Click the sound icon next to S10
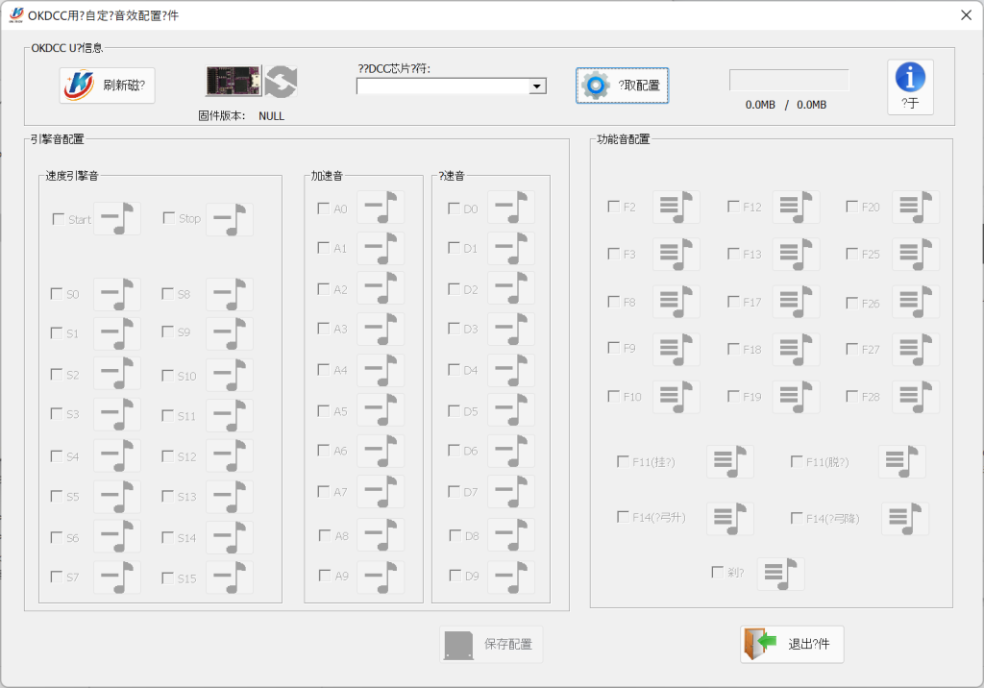 click(x=229, y=376)
